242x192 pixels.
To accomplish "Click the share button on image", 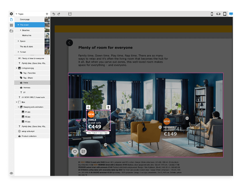I will coord(83,151).
